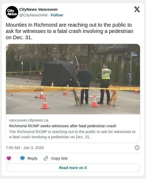Image resolution: width=146 pixels, height=179 pixels.
Task: Click the article description under the headline
Action: (72, 134)
